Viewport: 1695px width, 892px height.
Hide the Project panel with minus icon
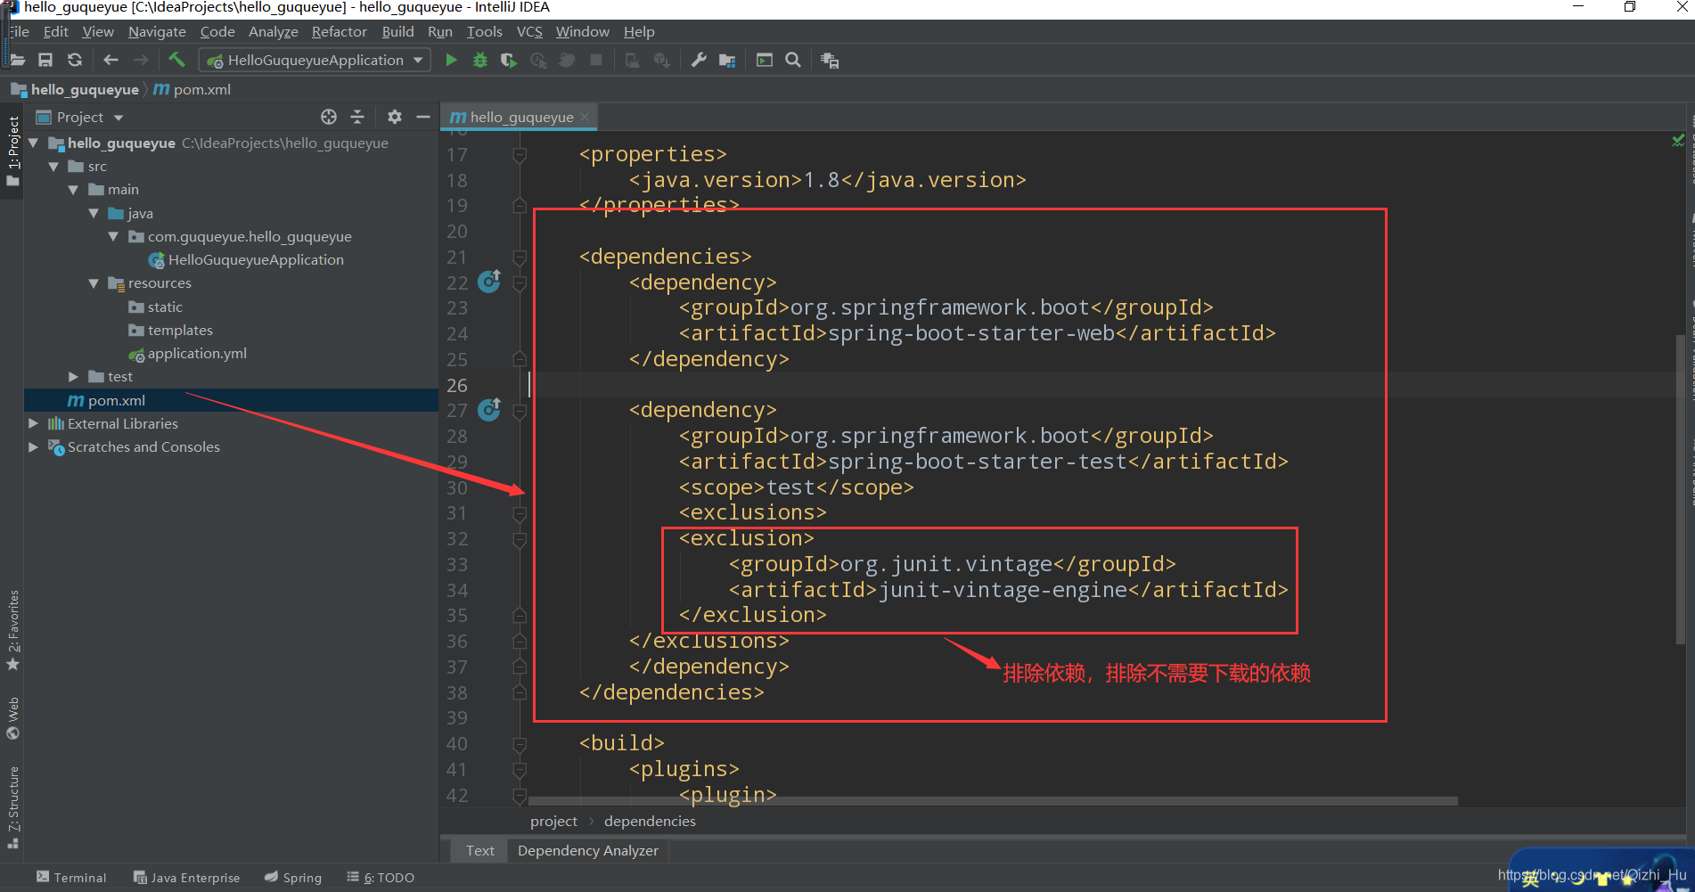point(423,117)
